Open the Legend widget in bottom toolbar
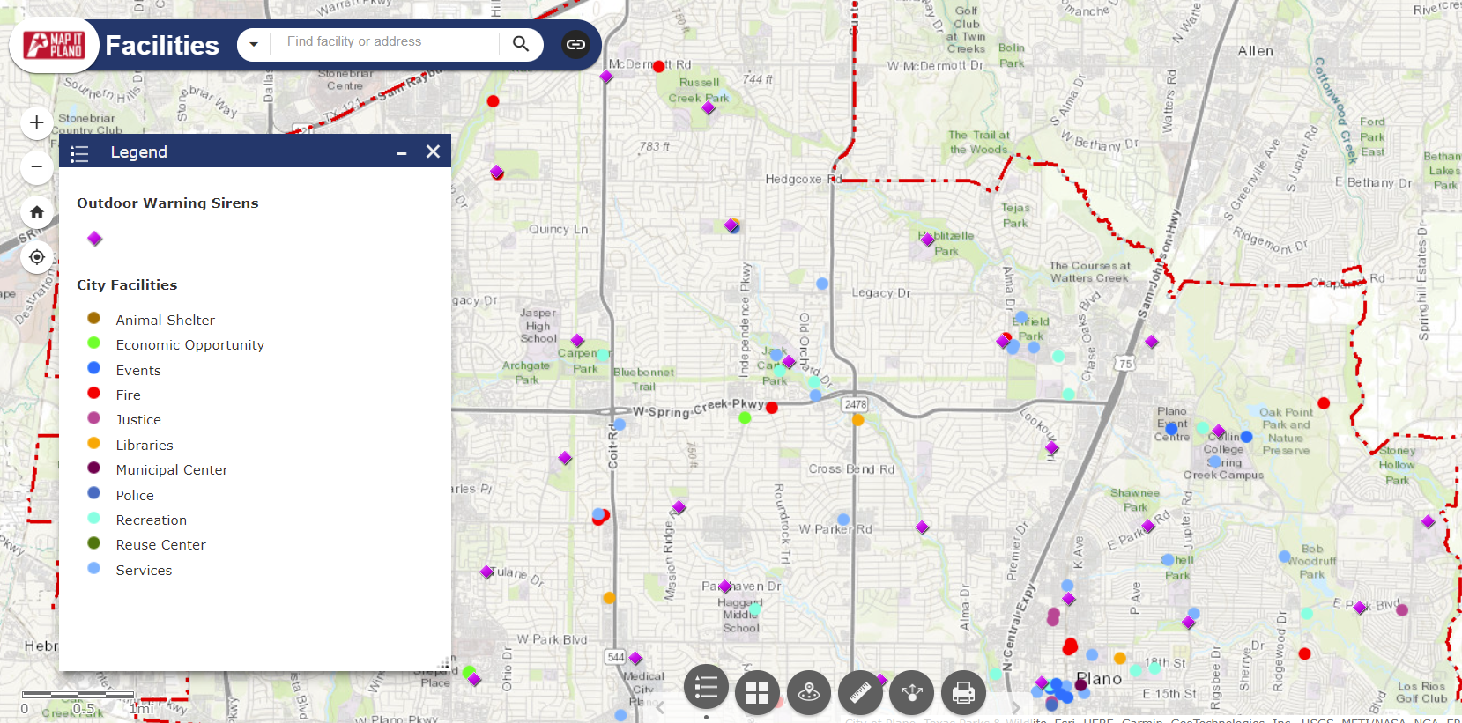The height and width of the screenshot is (723, 1462). (706, 689)
